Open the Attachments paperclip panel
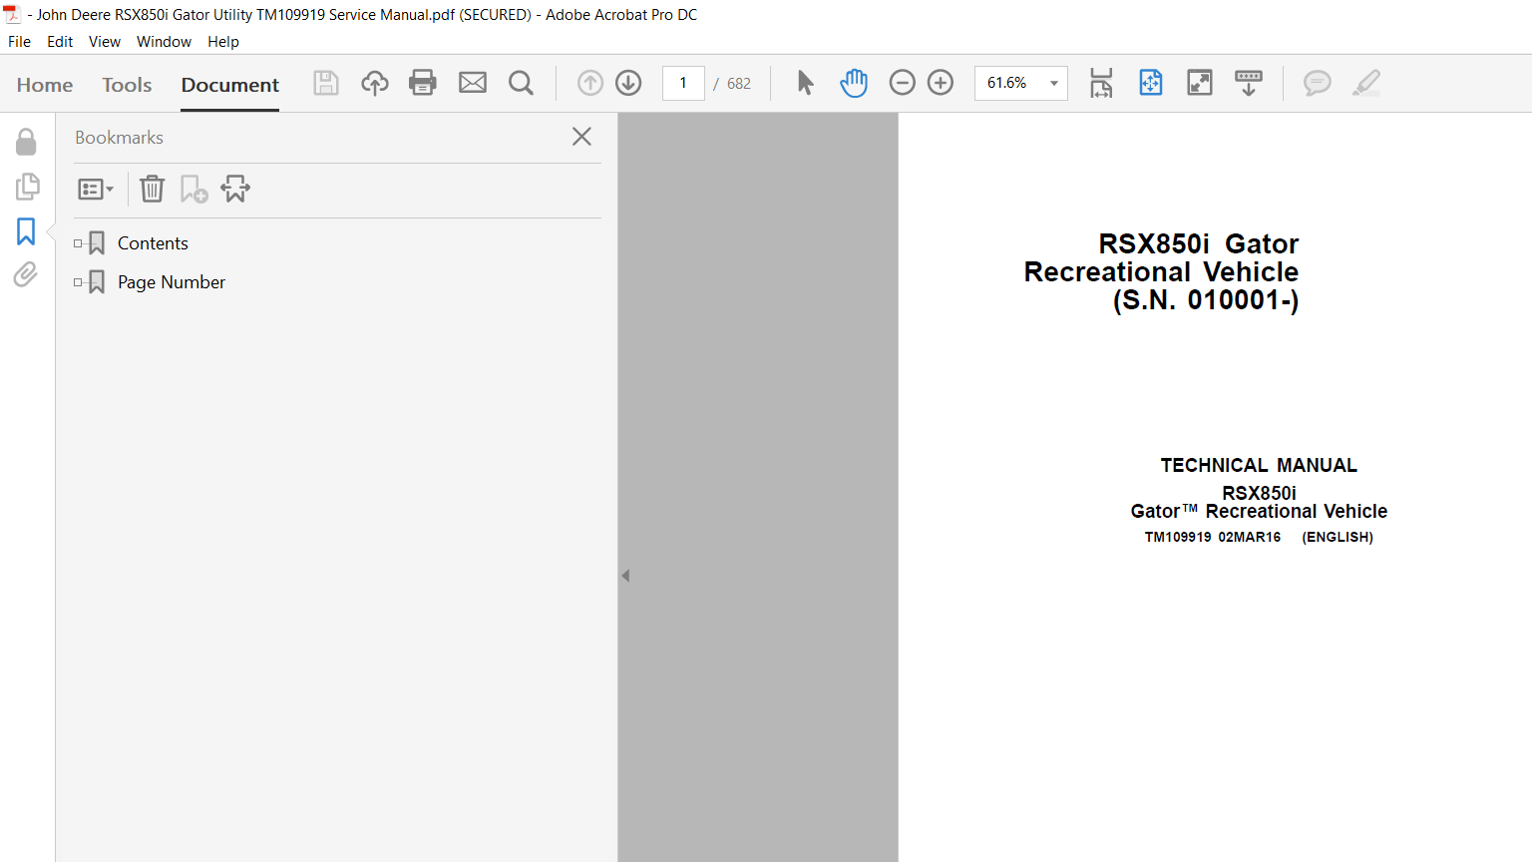Image resolution: width=1532 pixels, height=862 pixels. pyautogui.click(x=26, y=274)
